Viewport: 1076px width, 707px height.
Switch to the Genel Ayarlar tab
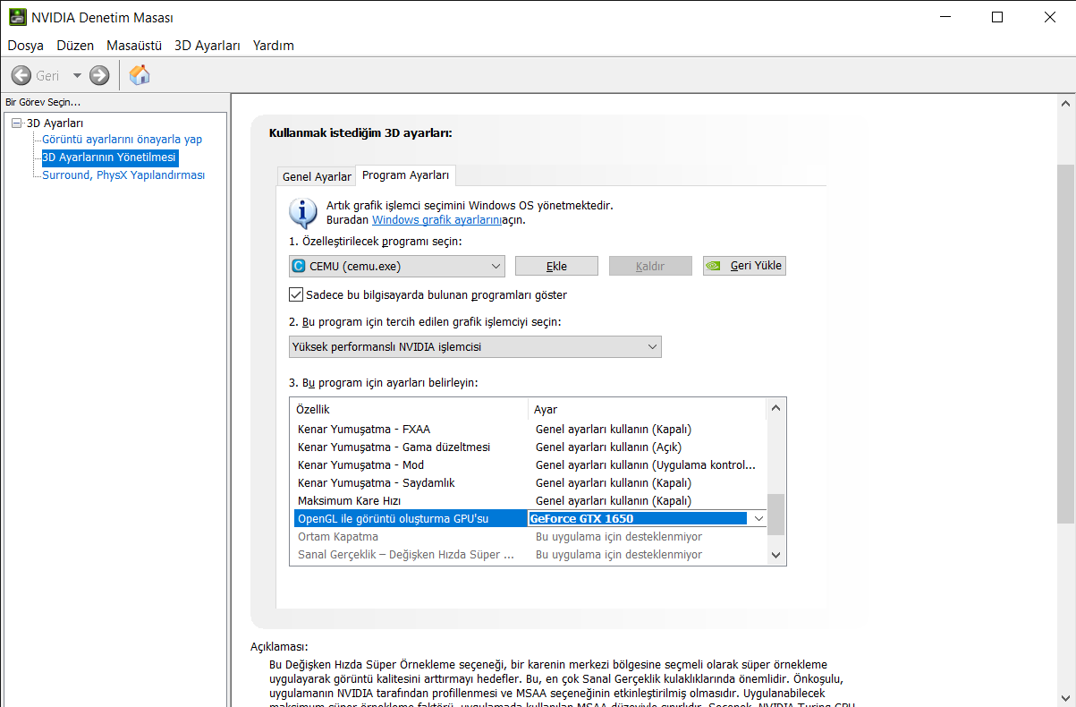(x=317, y=176)
